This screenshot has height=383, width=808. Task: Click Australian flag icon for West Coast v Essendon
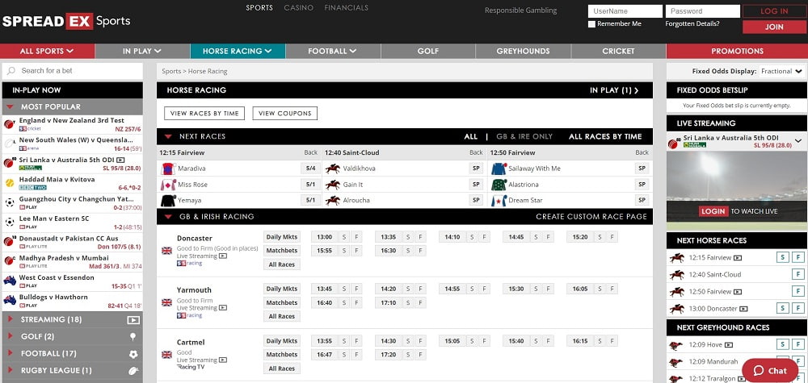click(x=9, y=281)
